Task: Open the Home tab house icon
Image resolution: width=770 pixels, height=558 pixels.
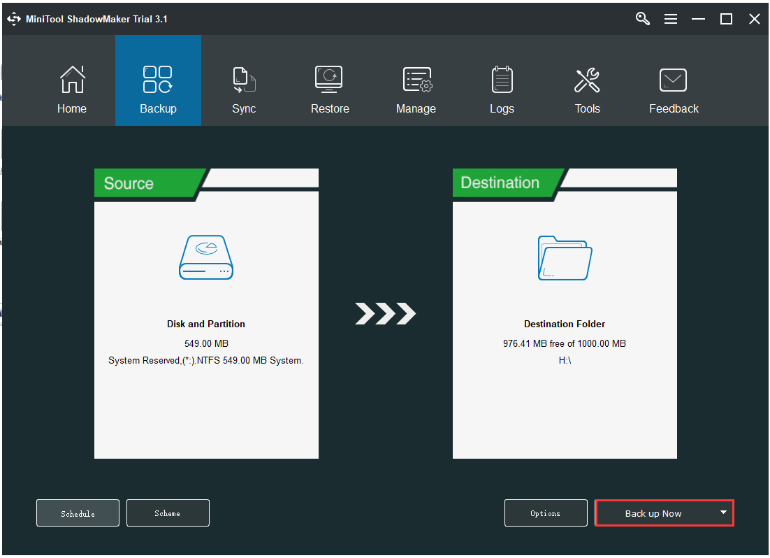Action: coord(72,79)
